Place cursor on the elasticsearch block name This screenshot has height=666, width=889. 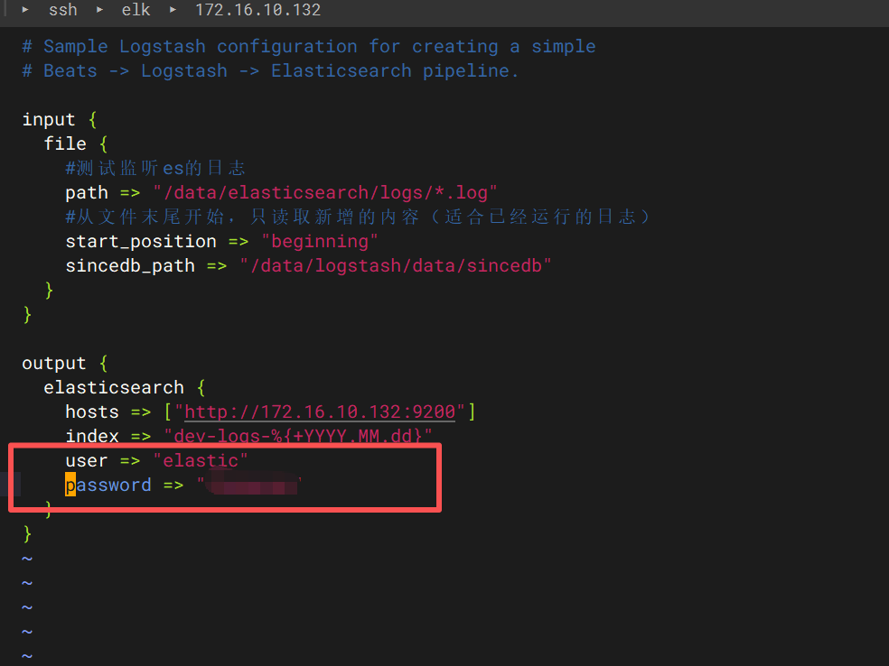click(114, 388)
